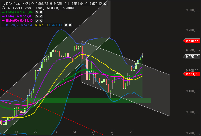Click date label 17 on time axis

click(x=16, y=132)
